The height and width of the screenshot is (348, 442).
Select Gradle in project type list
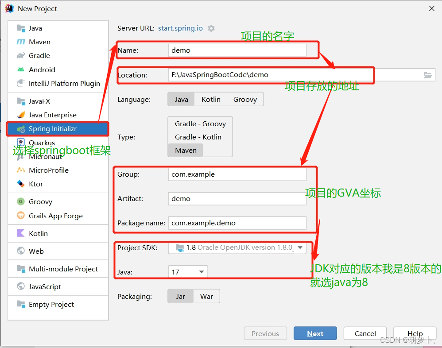(x=58, y=56)
